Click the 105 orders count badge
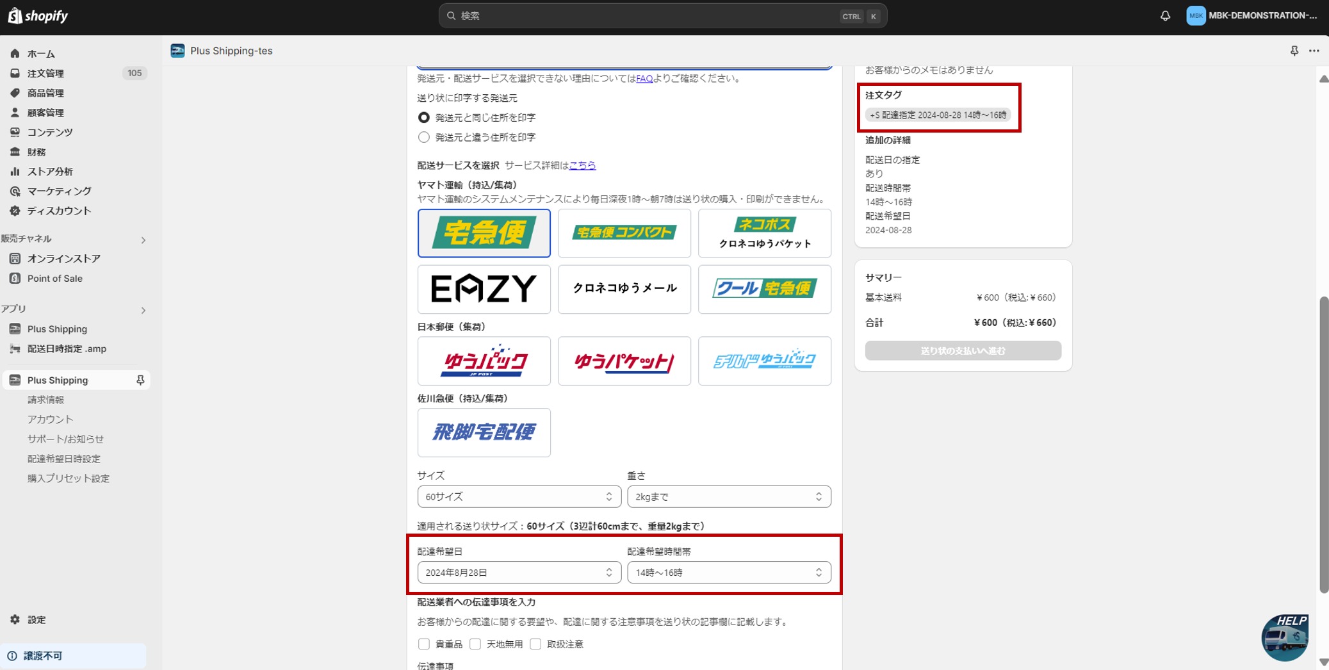1329x670 pixels. (135, 73)
